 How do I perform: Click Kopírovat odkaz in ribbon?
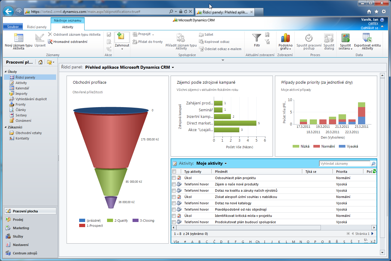[x=214, y=42]
